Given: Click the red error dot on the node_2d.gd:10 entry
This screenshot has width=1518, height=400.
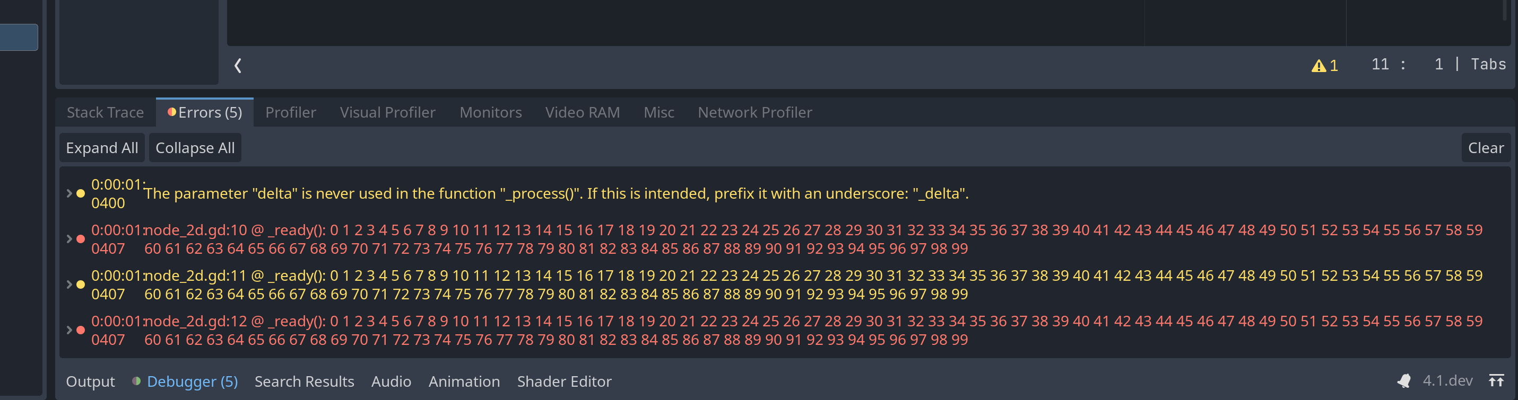Looking at the screenshot, I should [x=81, y=239].
